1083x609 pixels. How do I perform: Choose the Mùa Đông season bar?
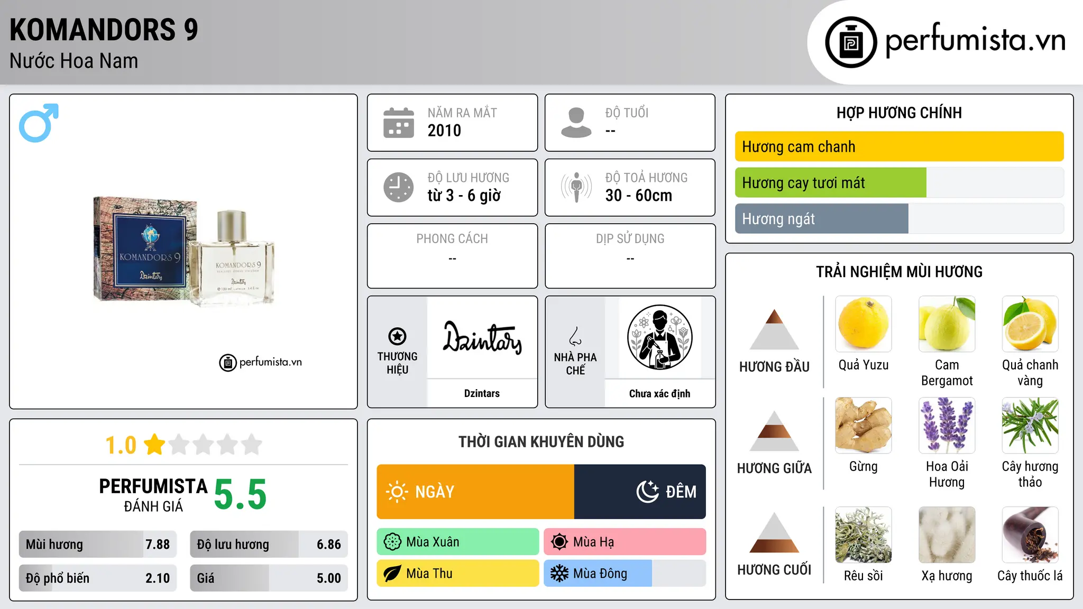625,574
